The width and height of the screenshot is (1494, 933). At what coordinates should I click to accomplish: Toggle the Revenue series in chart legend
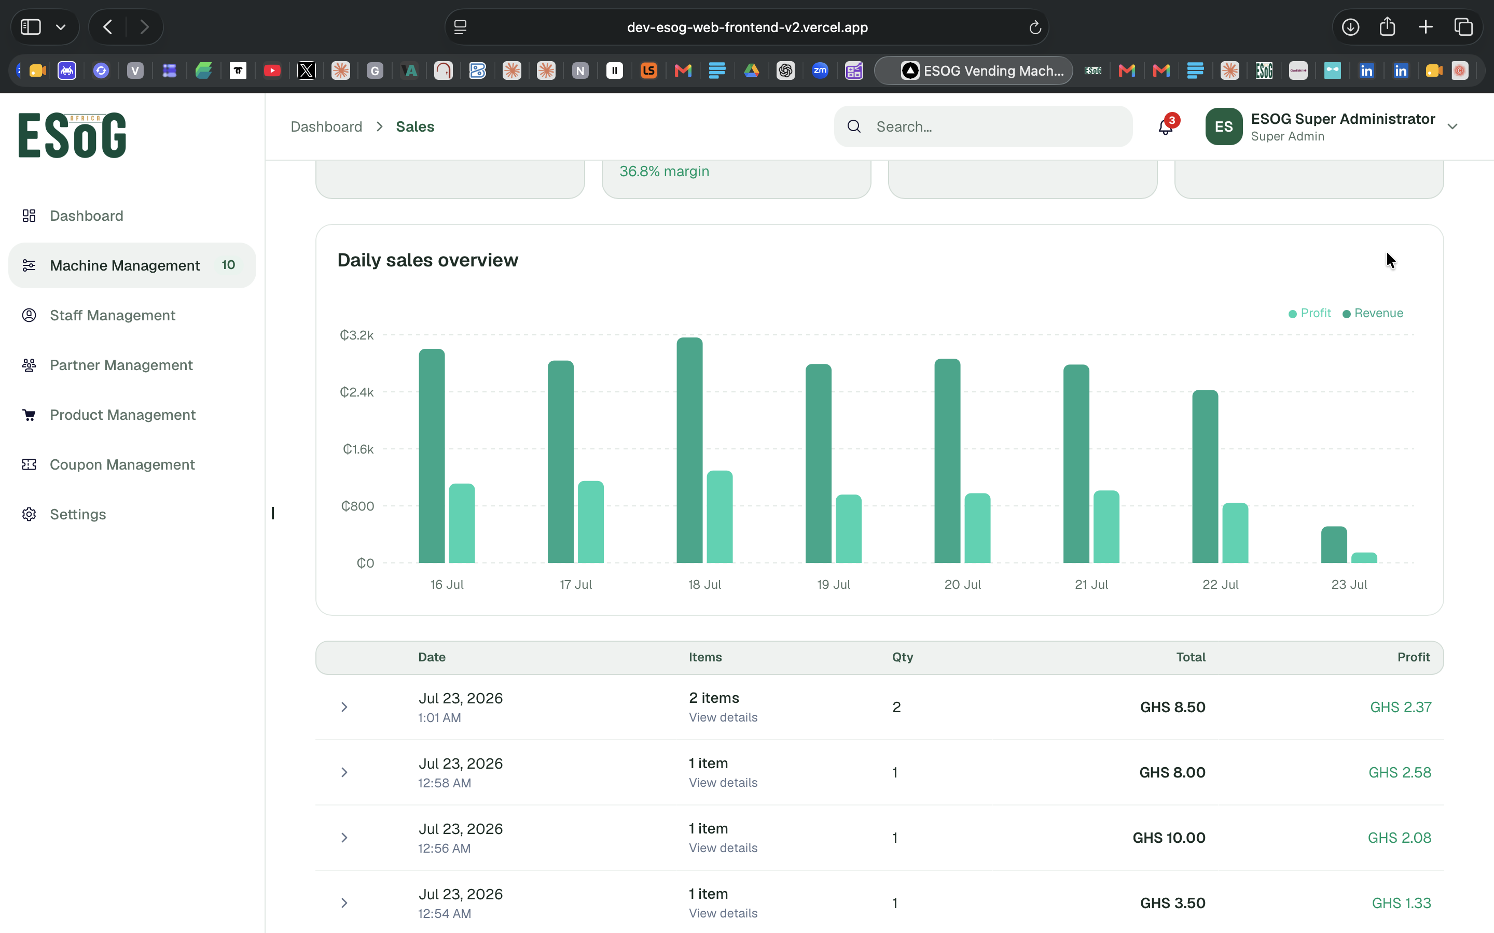point(1373,313)
